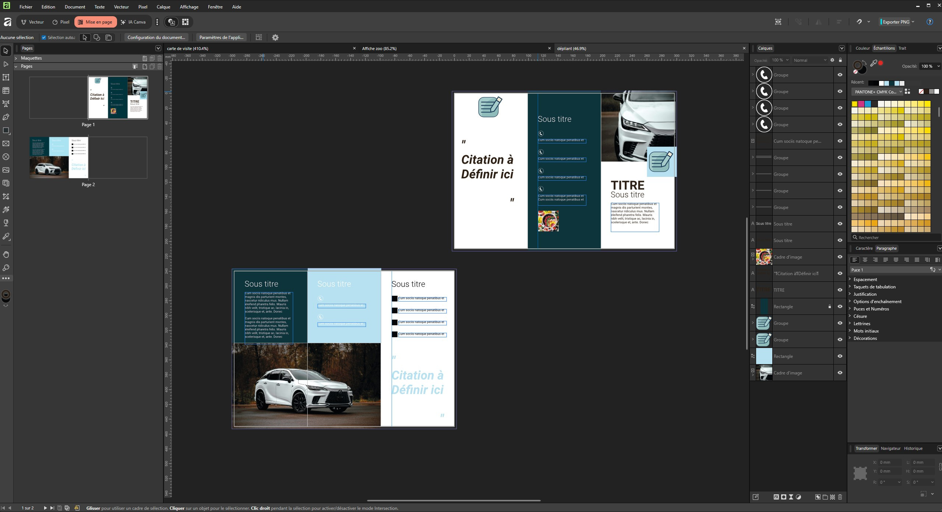Image resolution: width=942 pixels, height=512 pixels.
Task: Select the Pen tool in toolbar
Action: pos(6,117)
